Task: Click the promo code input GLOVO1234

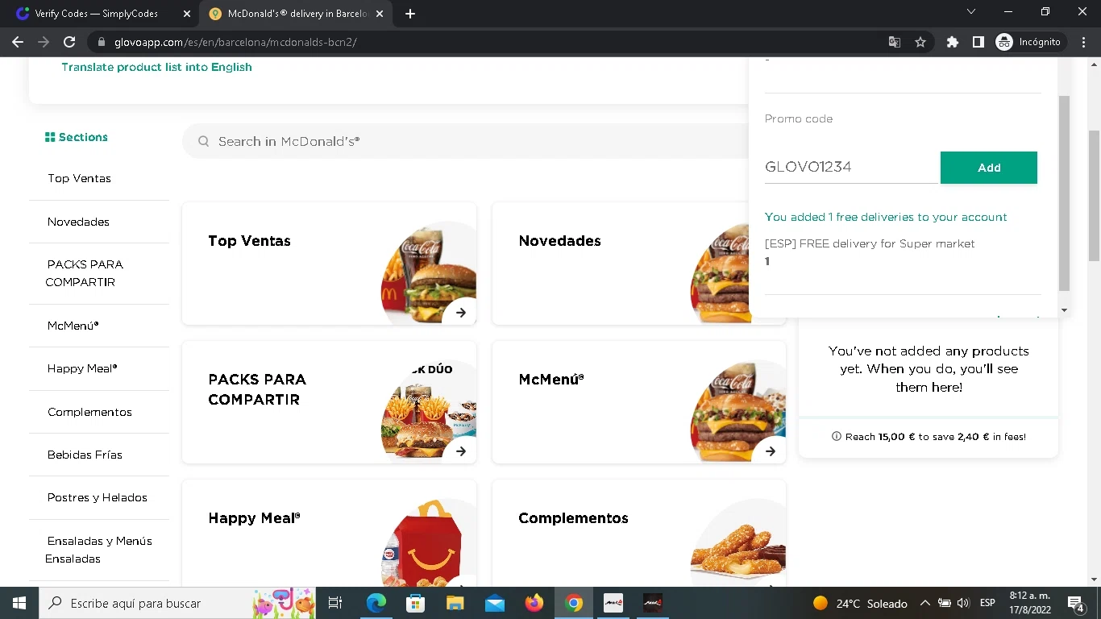Action: (x=851, y=167)
